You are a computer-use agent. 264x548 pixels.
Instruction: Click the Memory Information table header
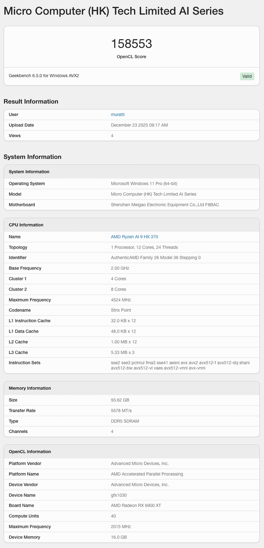30,388
